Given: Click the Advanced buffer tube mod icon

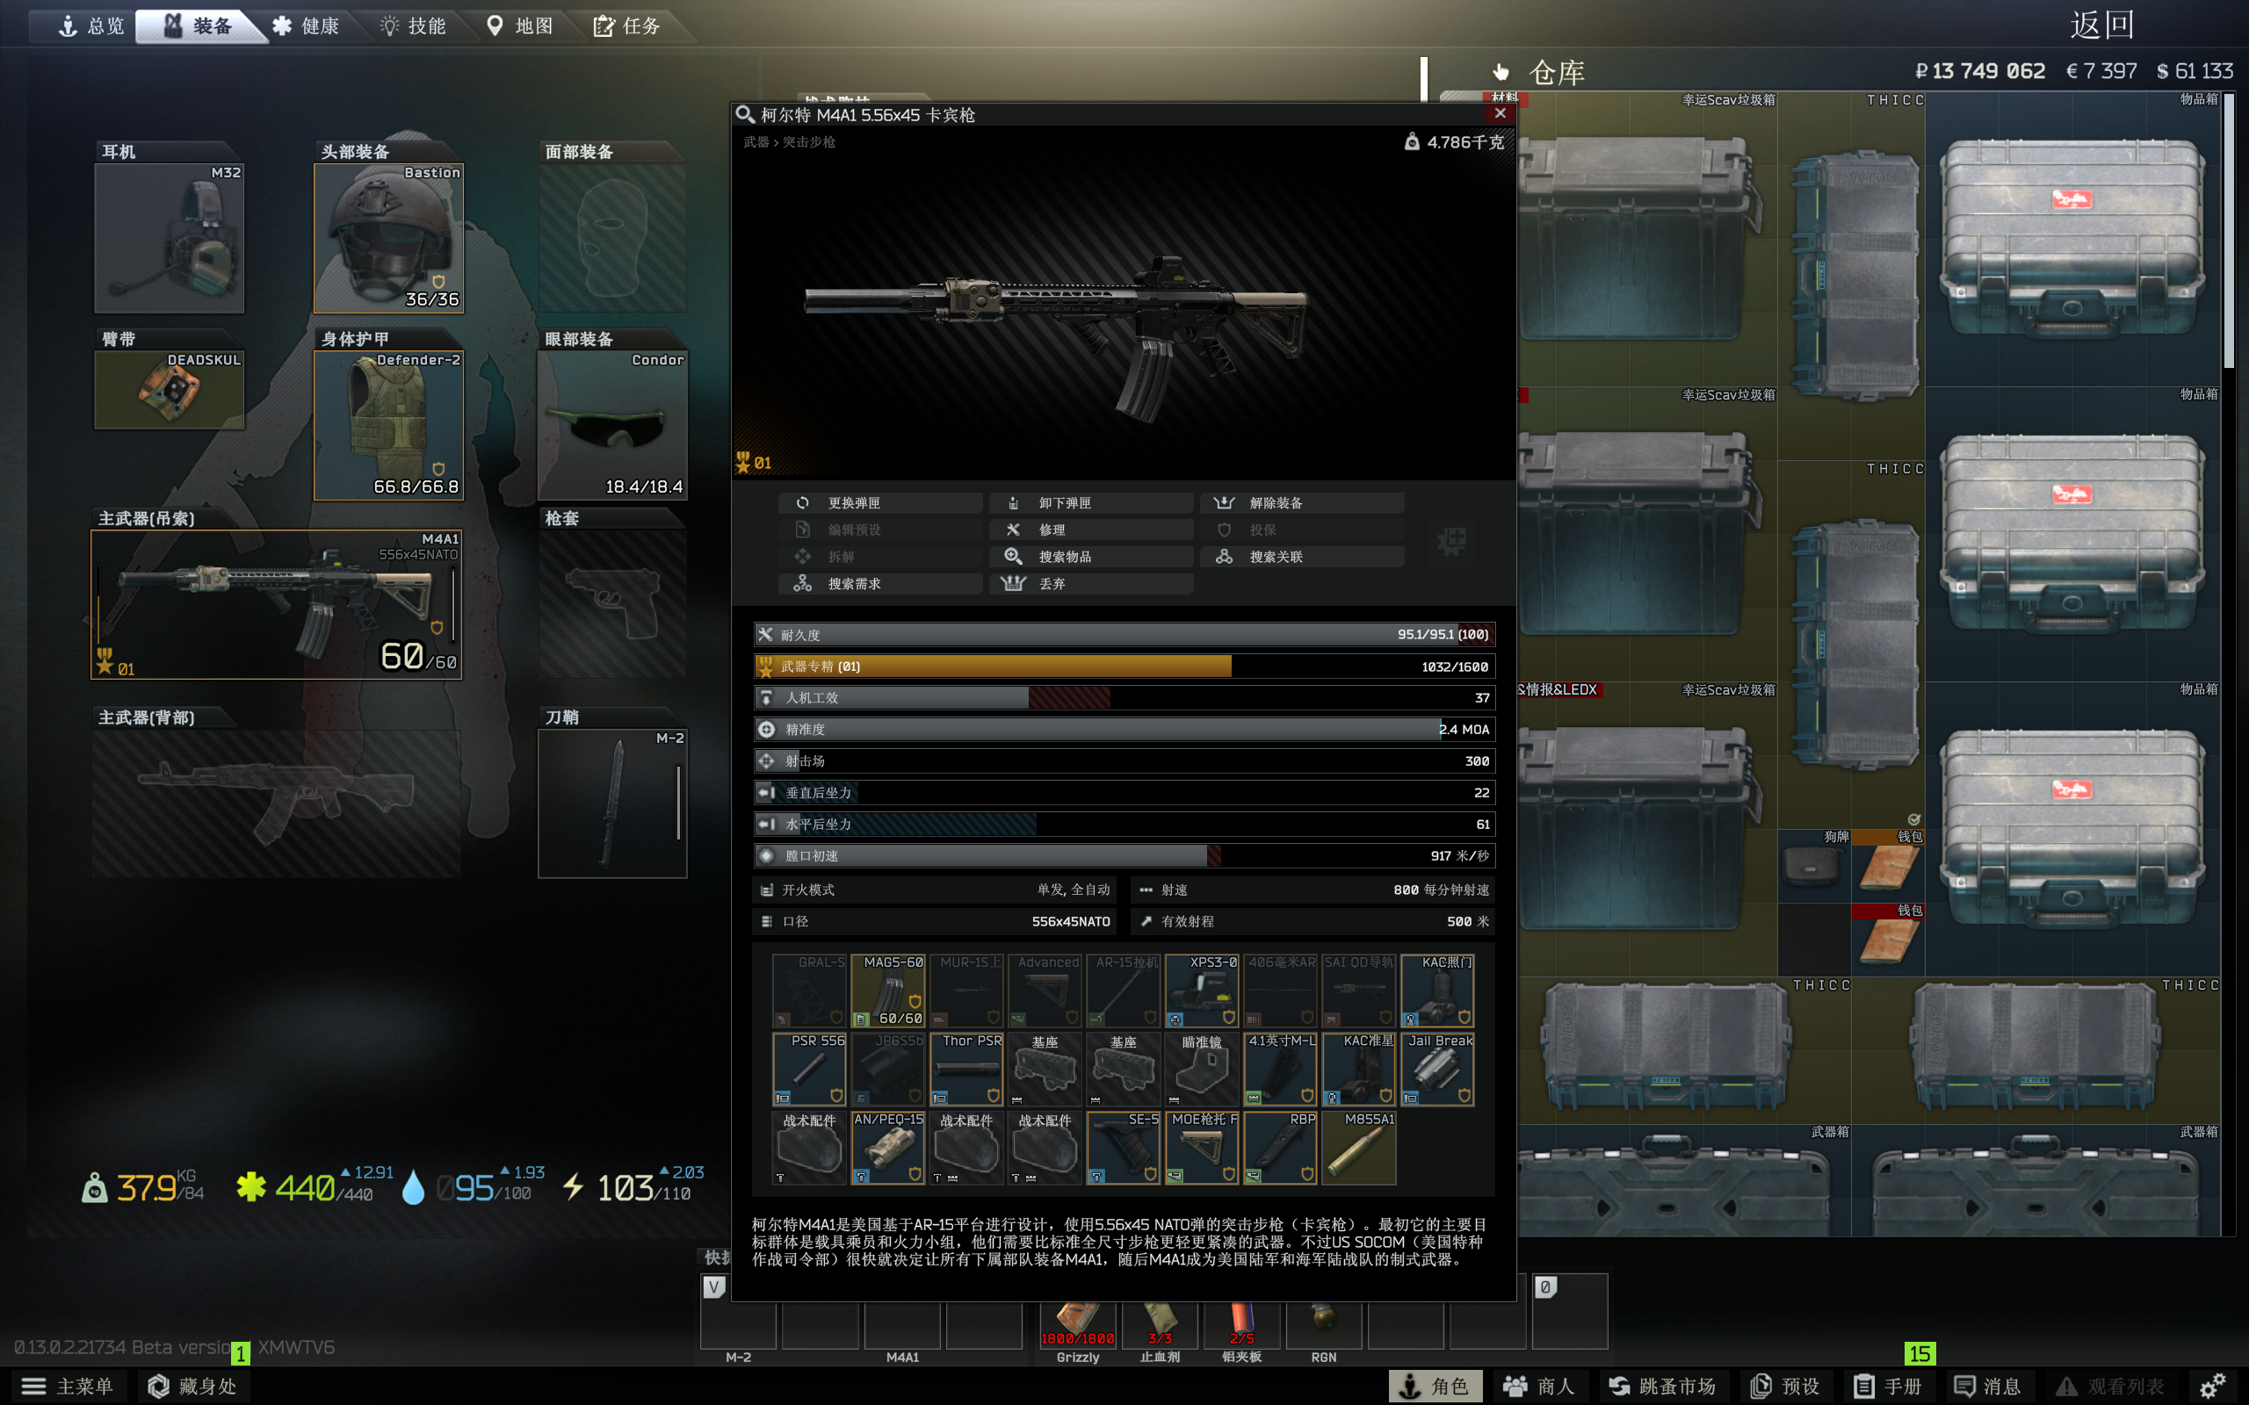Looking at the screenshot, I should [x=1045, y=991].
